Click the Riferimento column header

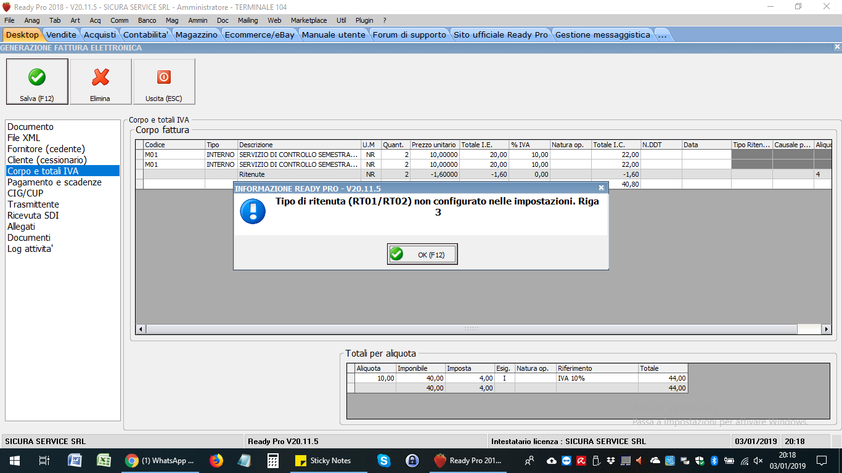(x=598, y=368)
